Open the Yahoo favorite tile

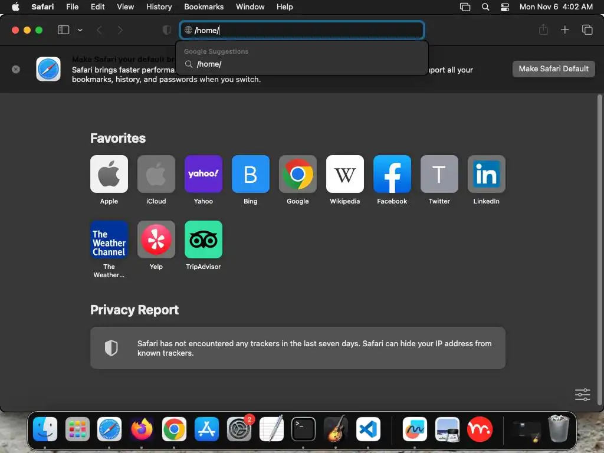point(203,174)
